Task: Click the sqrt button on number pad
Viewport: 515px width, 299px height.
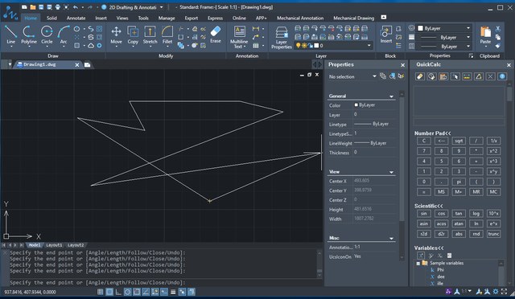Action: pyautogui.click(x=459, y=141)
